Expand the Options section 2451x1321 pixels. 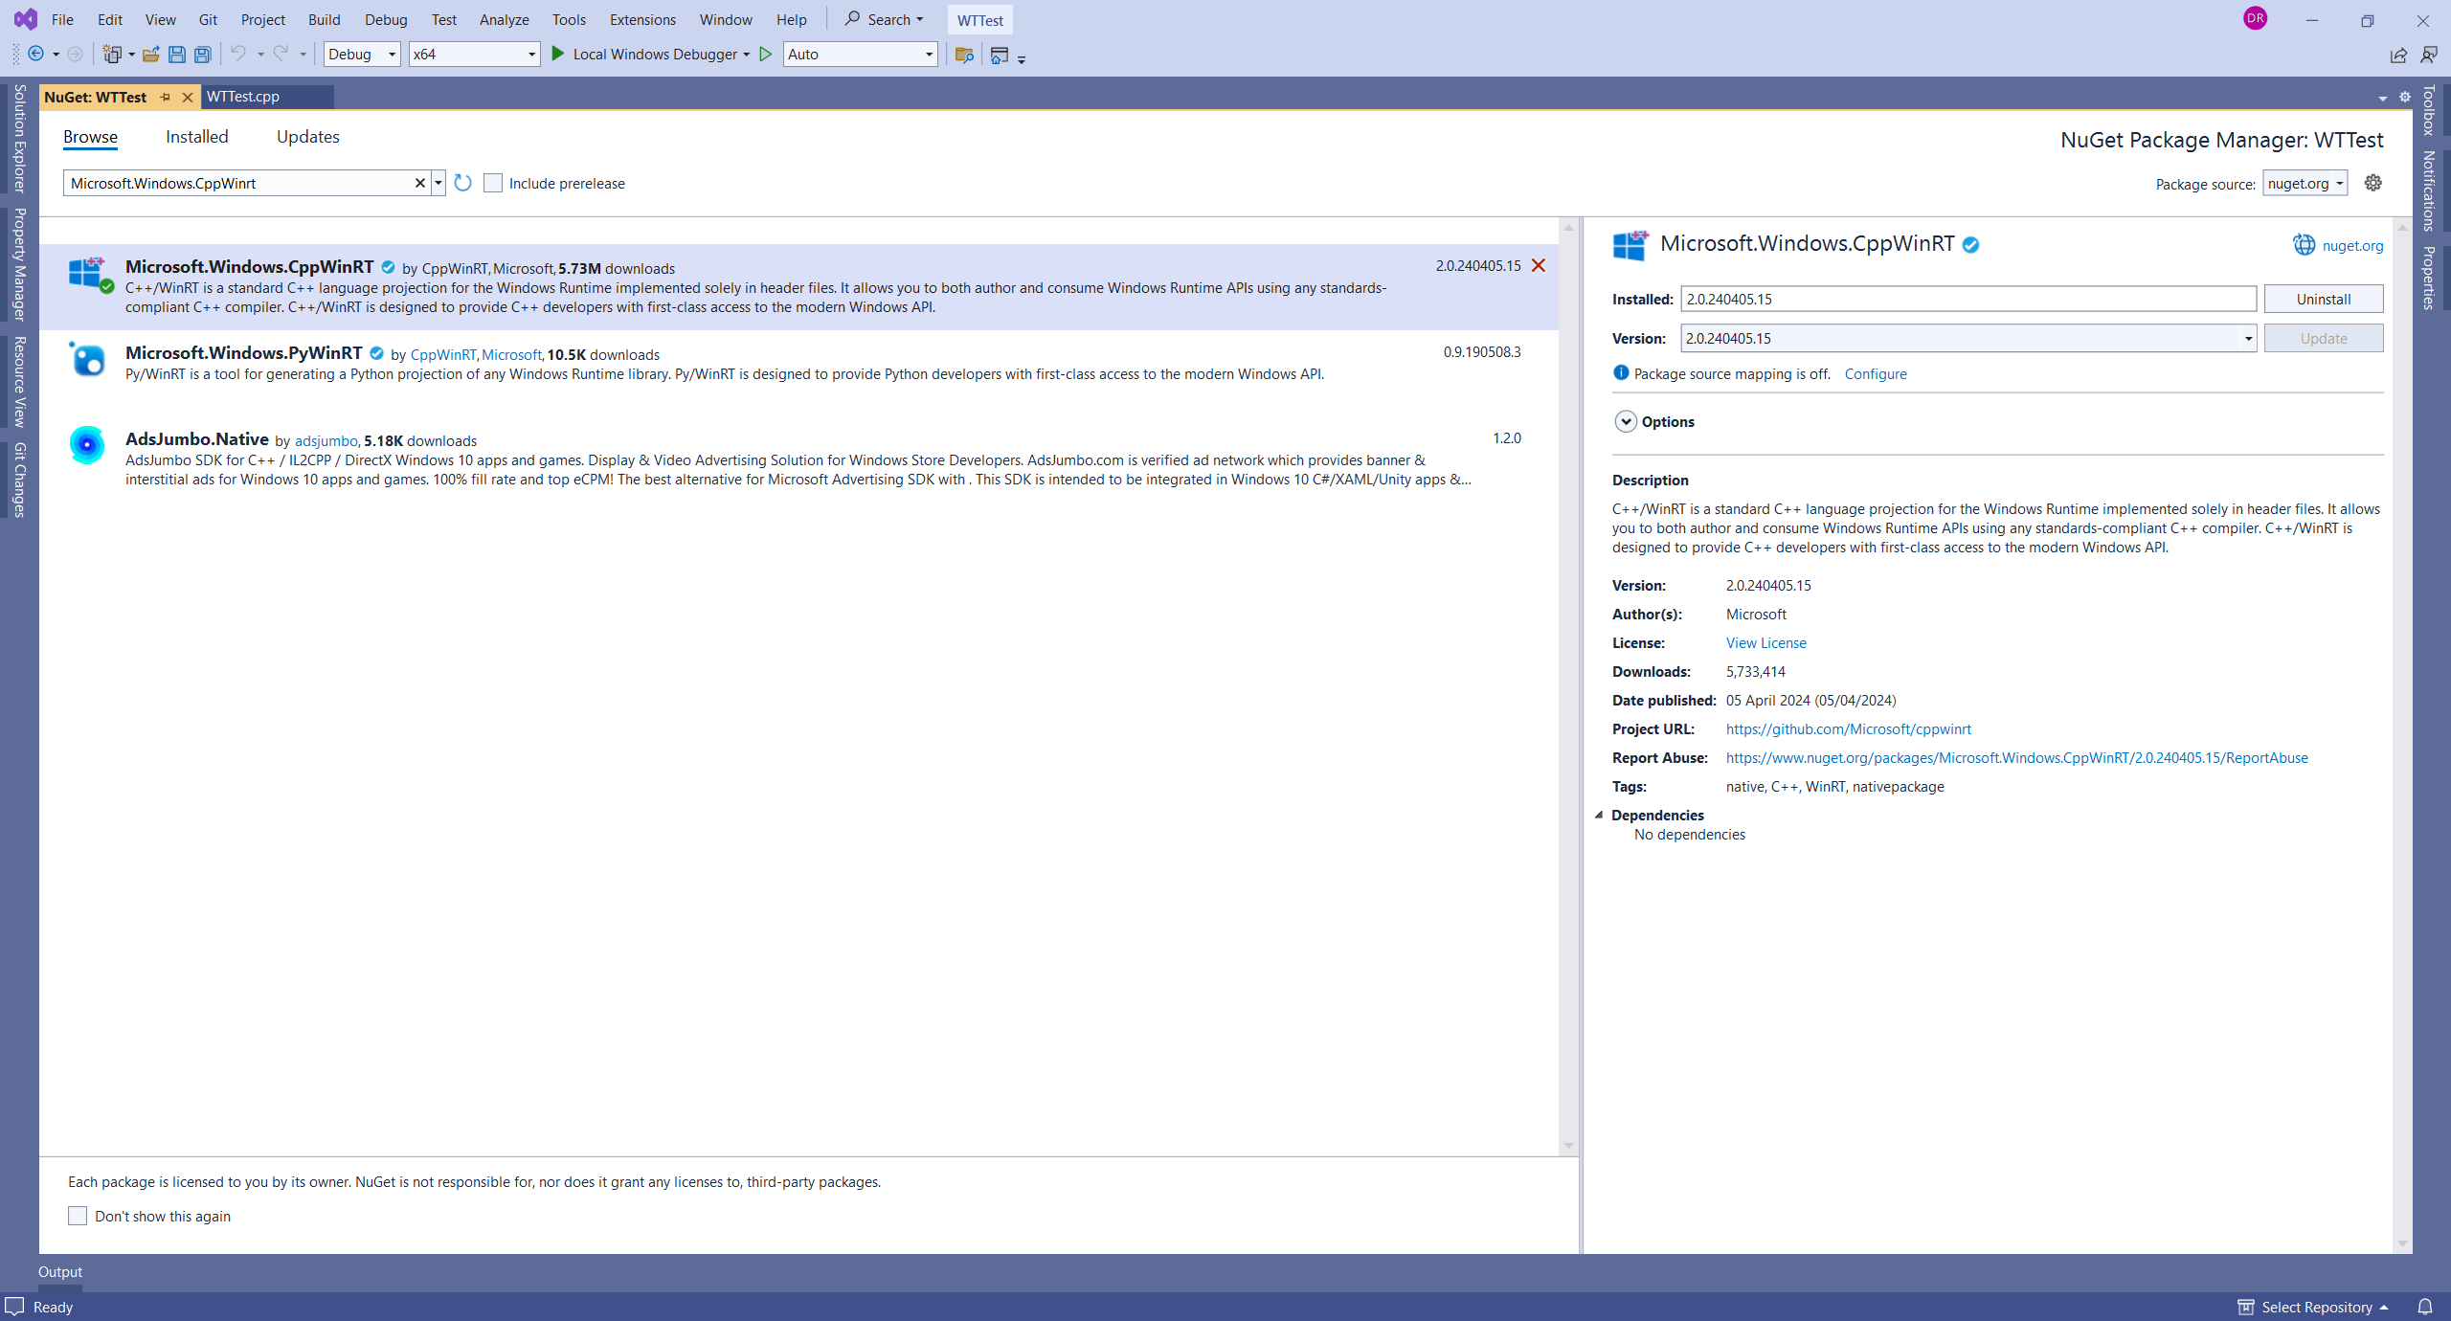click(x=1626, y=421)
